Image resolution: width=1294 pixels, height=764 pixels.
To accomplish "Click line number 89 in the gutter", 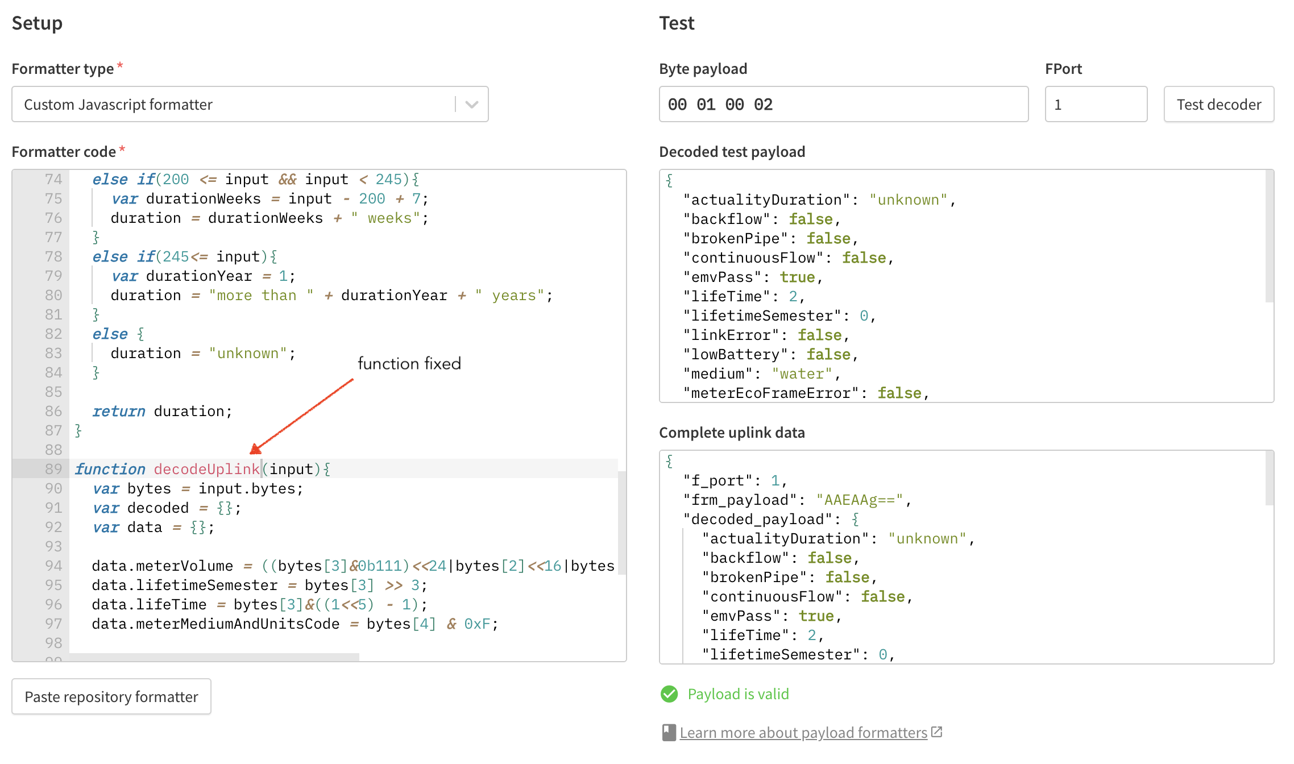I will [53, 469].
